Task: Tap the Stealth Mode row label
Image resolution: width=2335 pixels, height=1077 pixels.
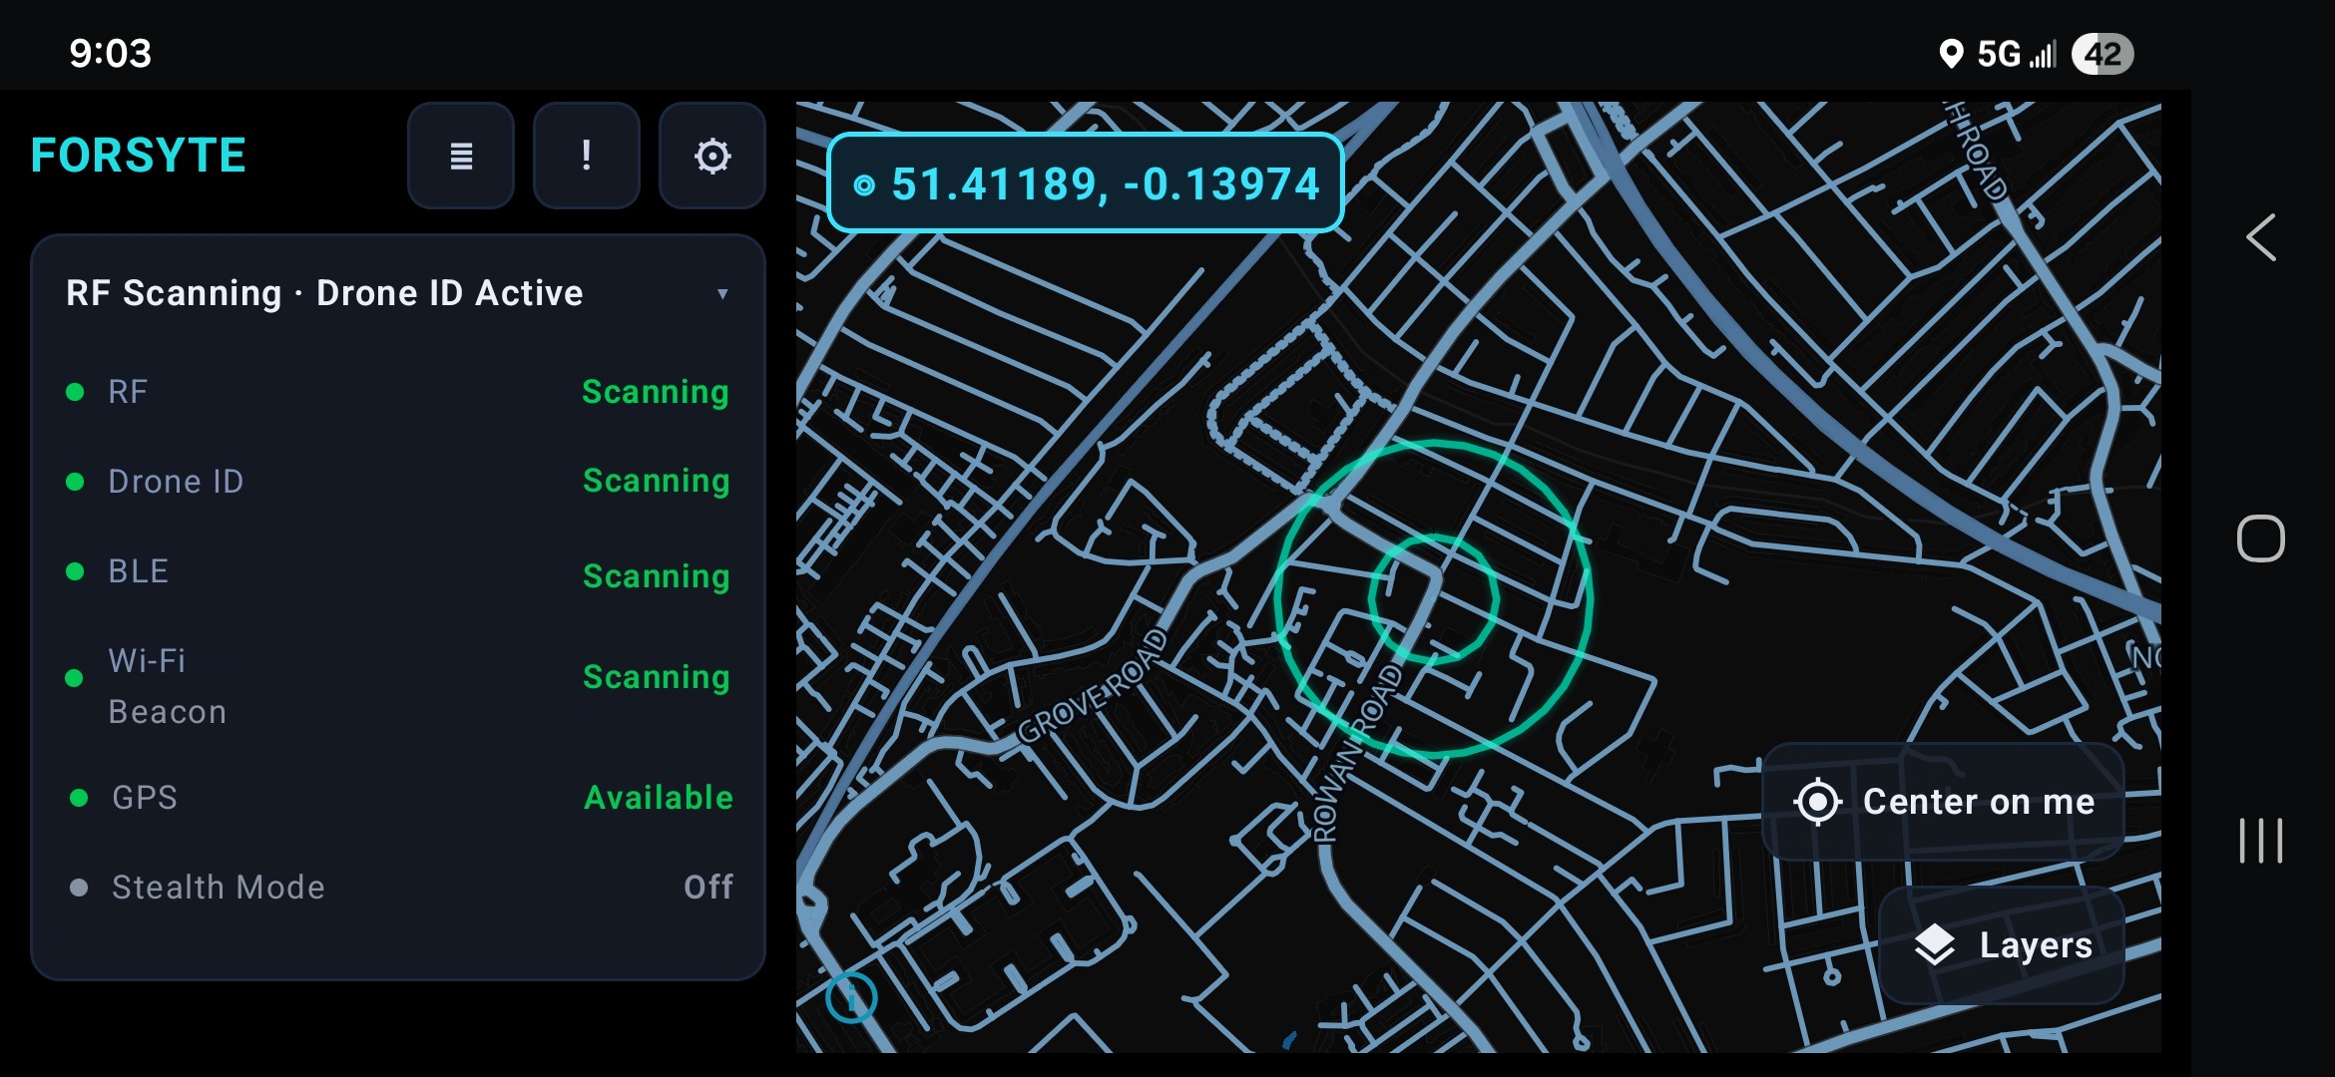Action: [219, 888]
